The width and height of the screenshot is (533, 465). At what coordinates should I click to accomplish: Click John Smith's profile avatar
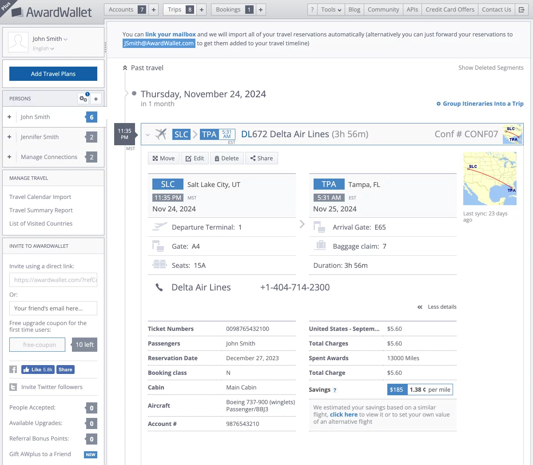coord(18,42)
